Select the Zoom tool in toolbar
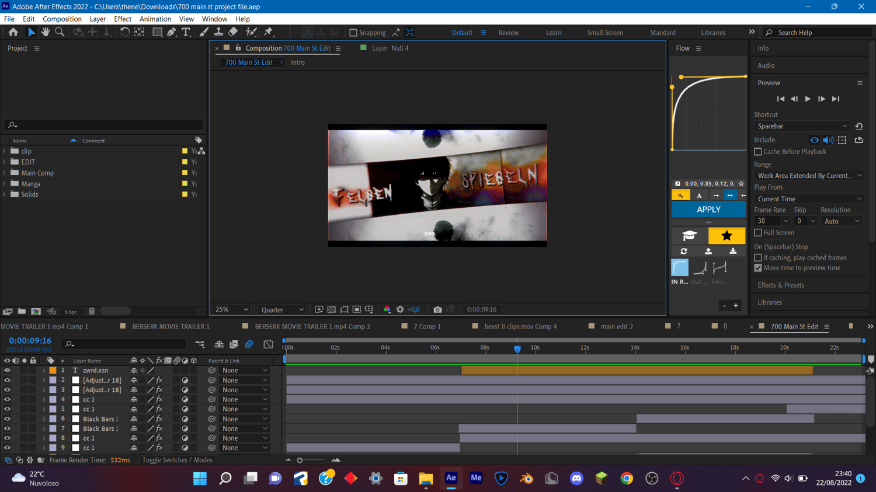This screenshot has width=876, height=492. click(x=60, y=32)
